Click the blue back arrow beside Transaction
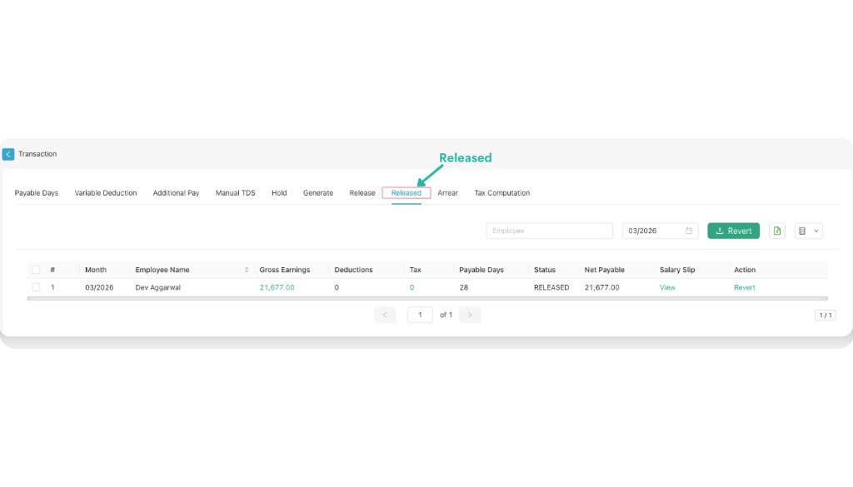Screen dimensions: 853x487 (x=8, y=154)
